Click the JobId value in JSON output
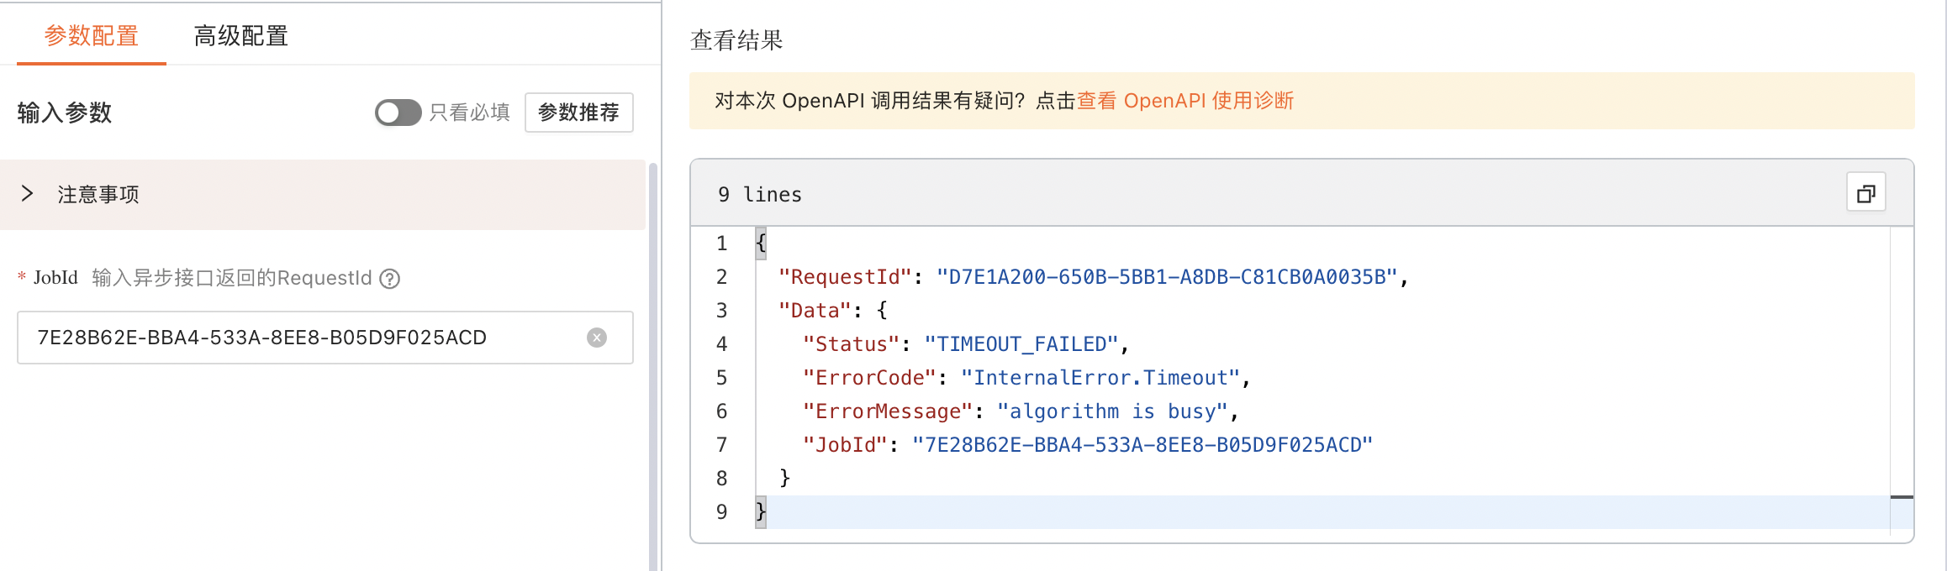 (x=1142, y=445)
